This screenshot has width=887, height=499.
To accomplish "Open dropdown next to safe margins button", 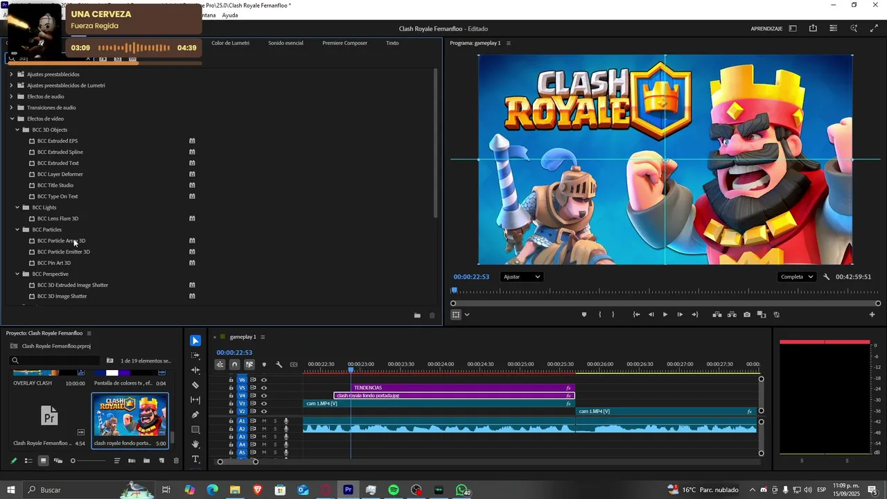I will click(x=467, y=315).
